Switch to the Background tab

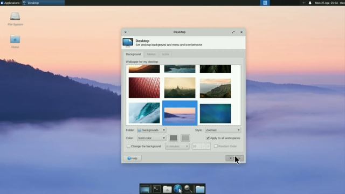point(133,54)
